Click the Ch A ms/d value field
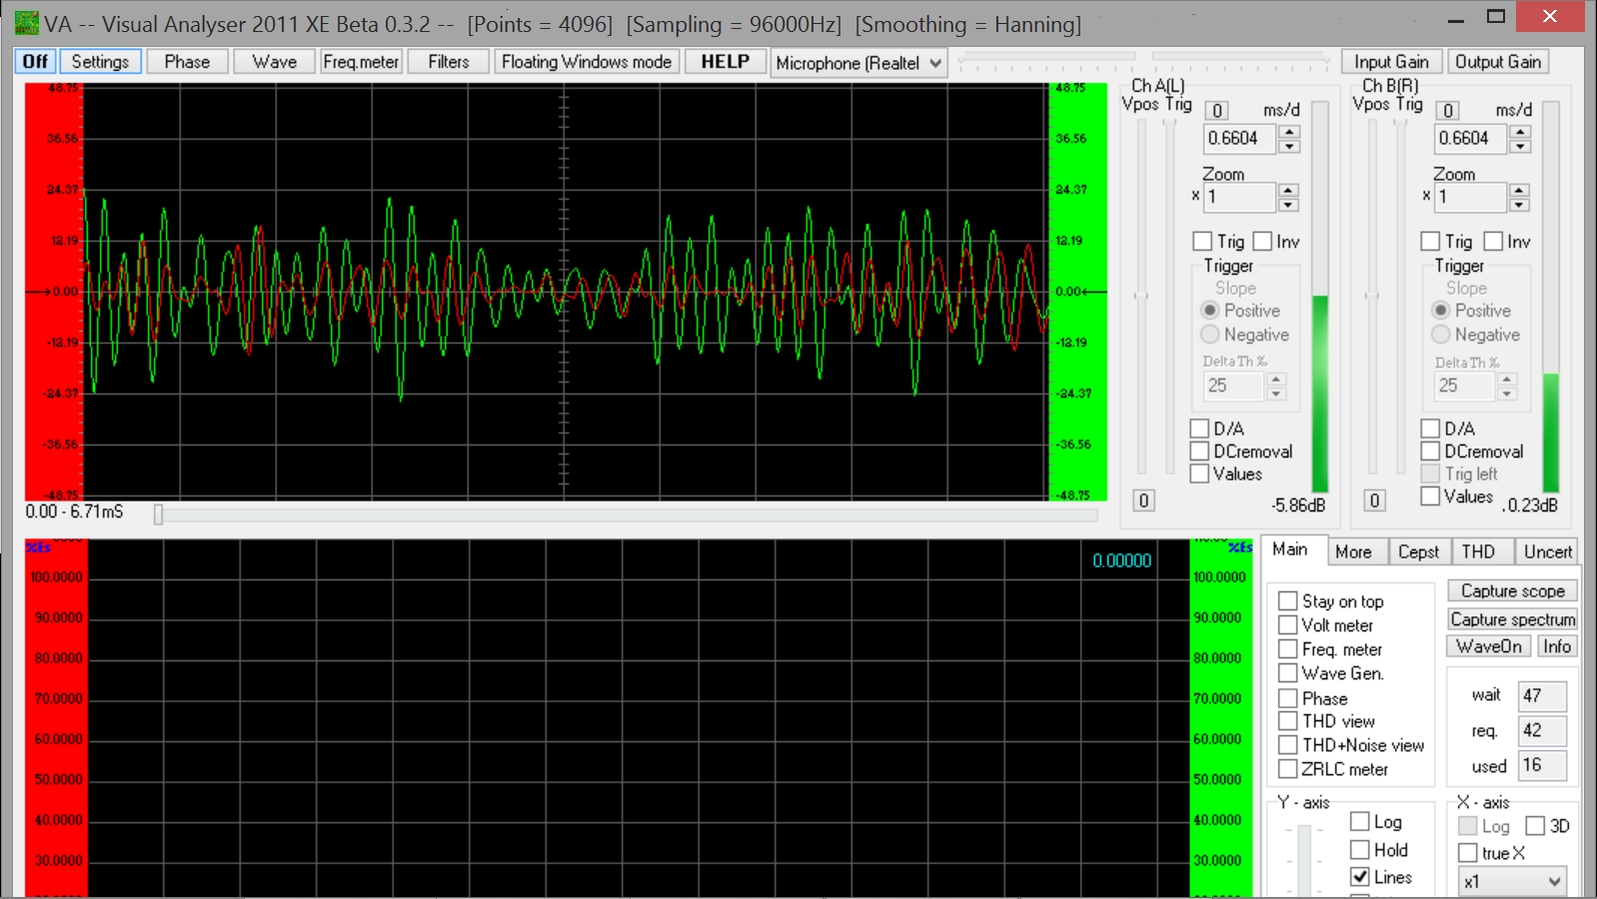 click(1238, 139)
